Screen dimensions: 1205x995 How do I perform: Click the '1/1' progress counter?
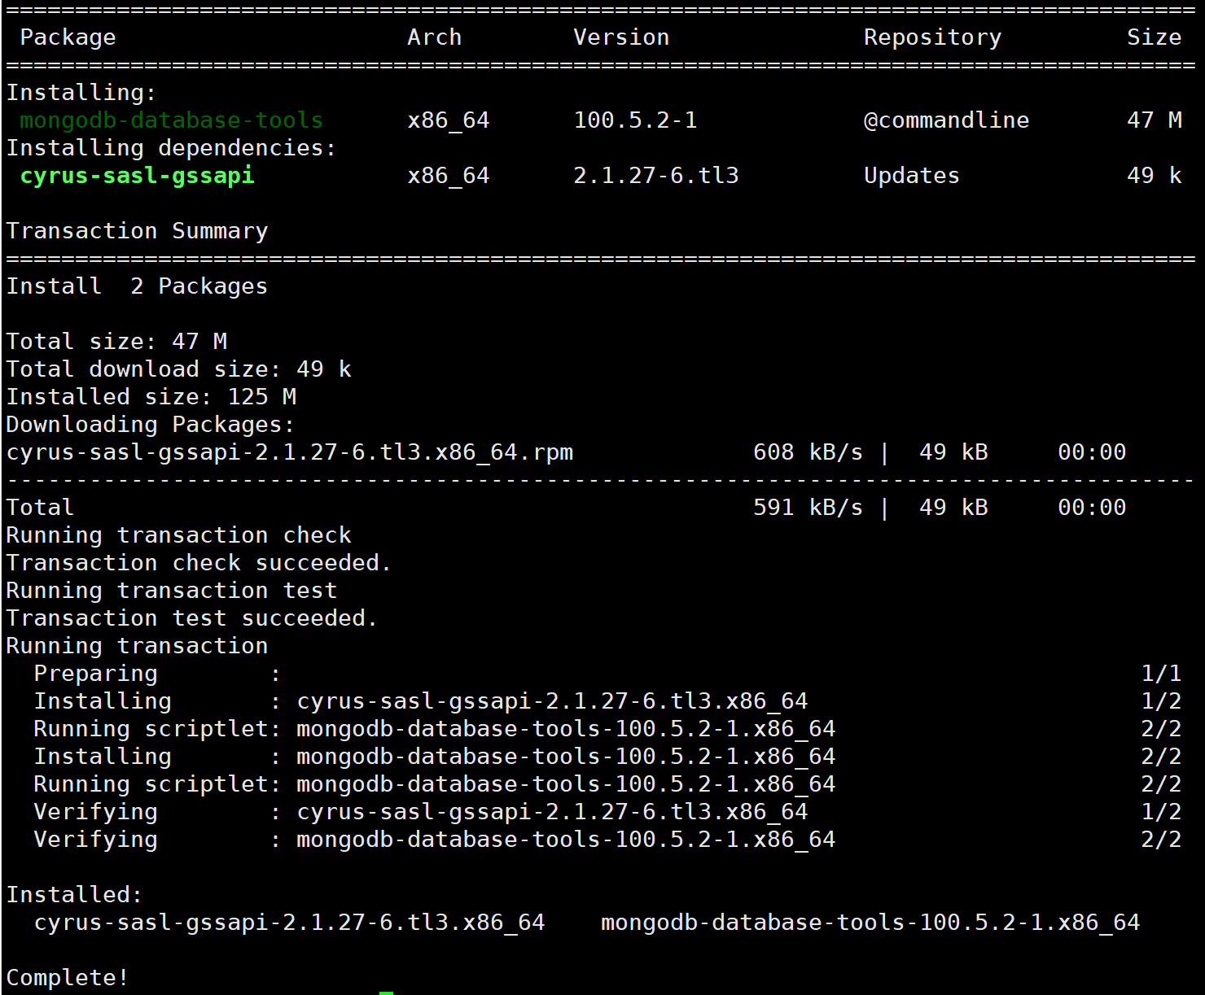1161,674
